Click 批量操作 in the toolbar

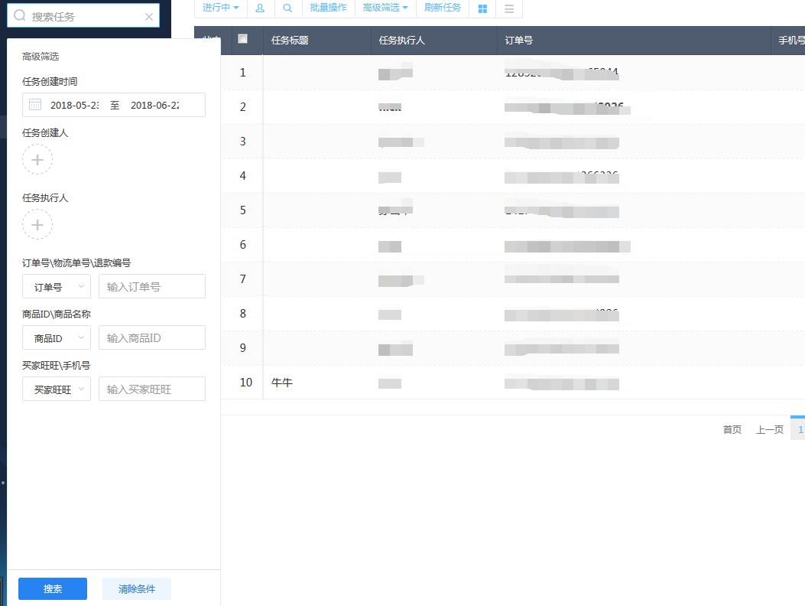point(328,8)
